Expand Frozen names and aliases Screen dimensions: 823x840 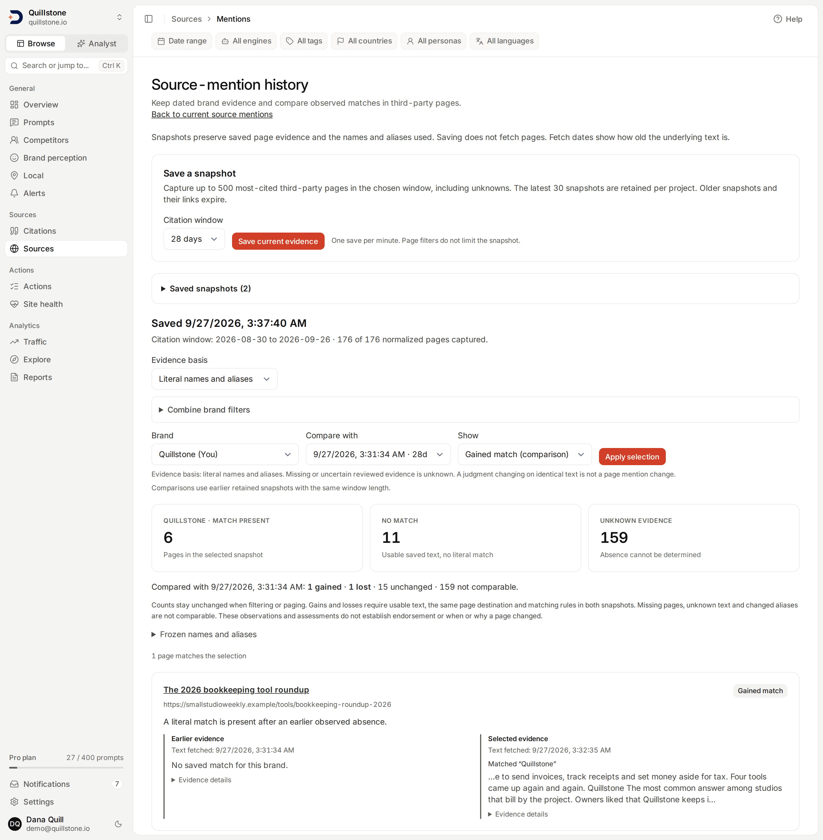pos(204,634)
